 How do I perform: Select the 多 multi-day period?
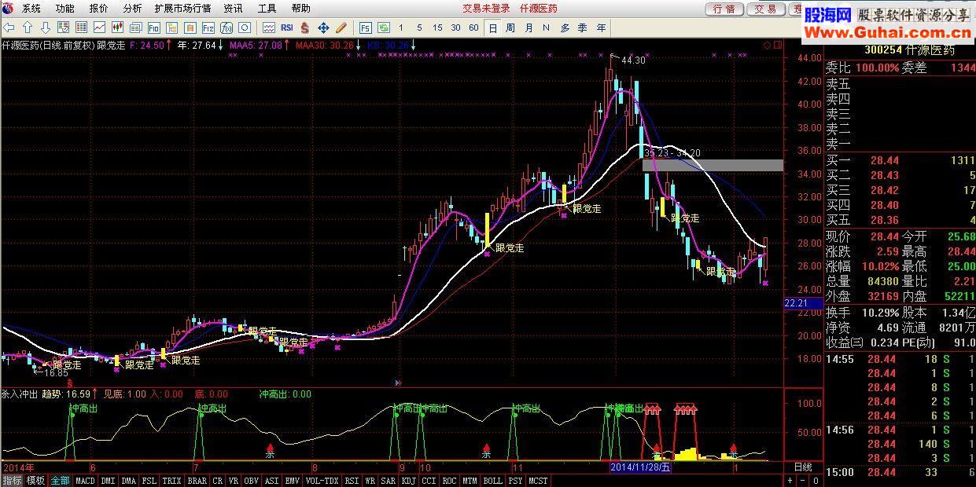[x=565, y=27]
